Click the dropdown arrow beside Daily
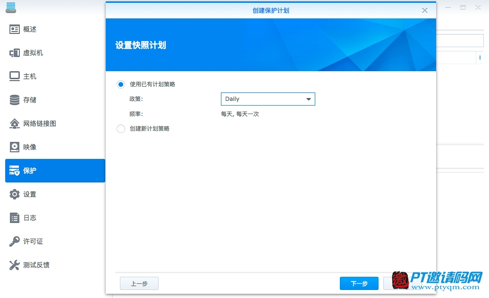The width and height of the screenshot is (489, 298). [x=309, y=99]
